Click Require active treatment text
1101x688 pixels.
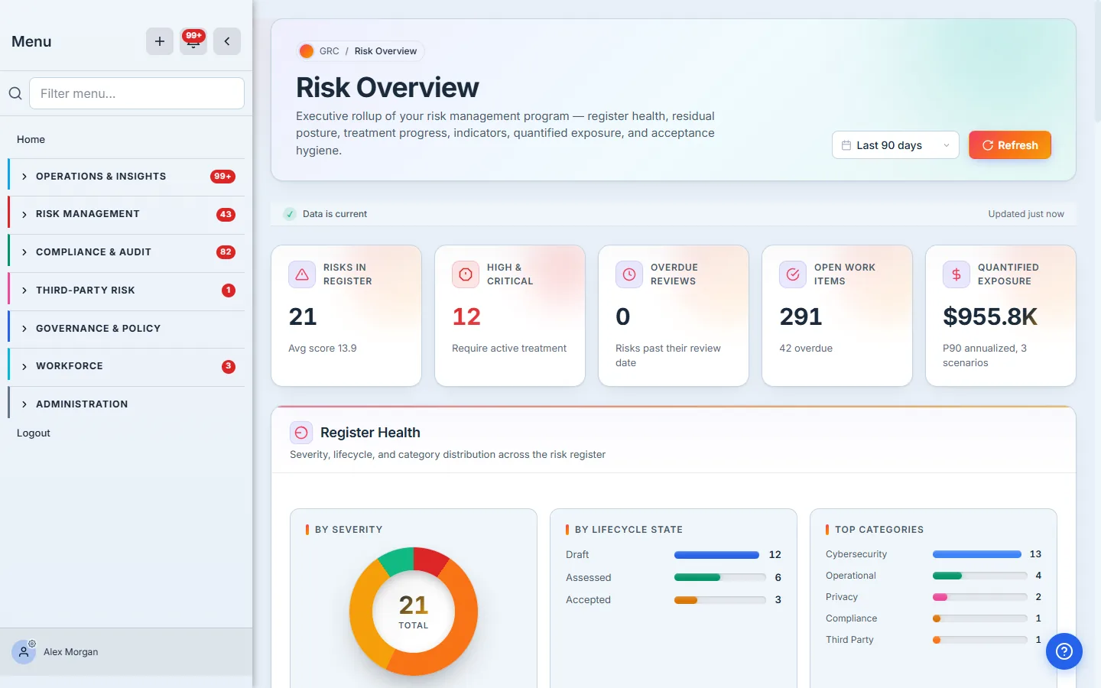tap(509, 349)
